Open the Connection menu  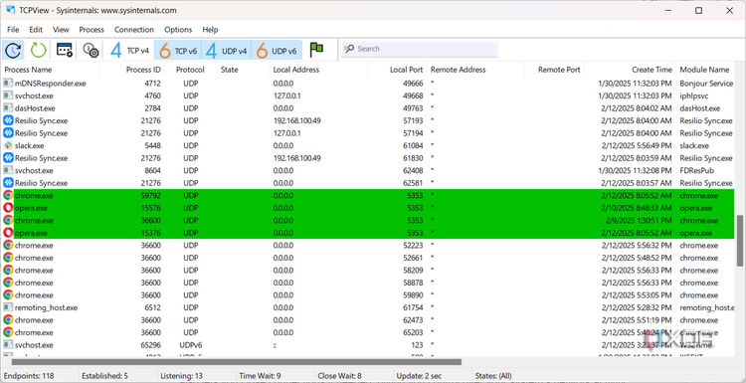pos(134,30)
